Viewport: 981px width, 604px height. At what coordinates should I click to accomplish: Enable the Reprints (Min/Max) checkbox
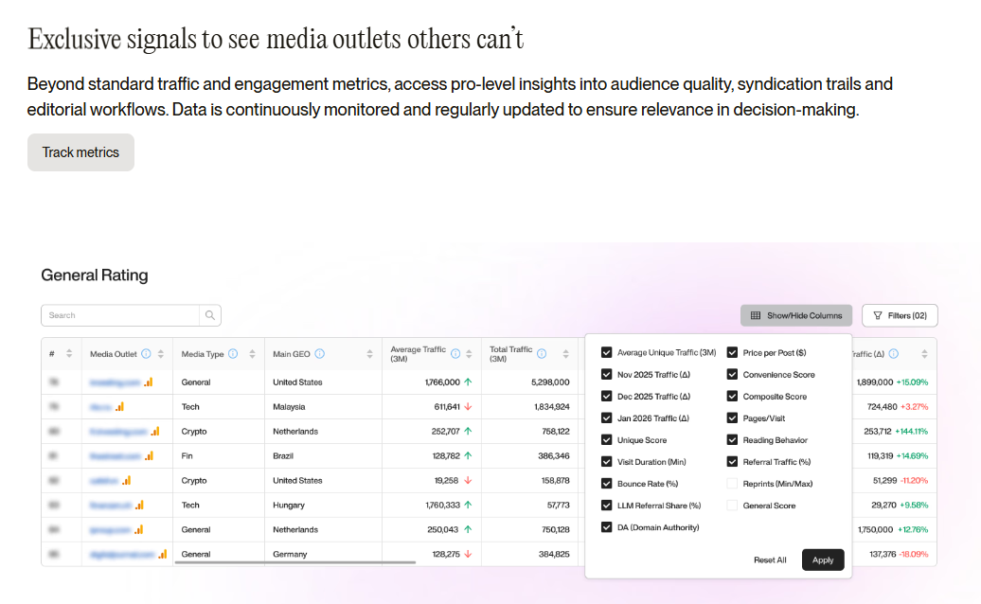tap(732, 484)
